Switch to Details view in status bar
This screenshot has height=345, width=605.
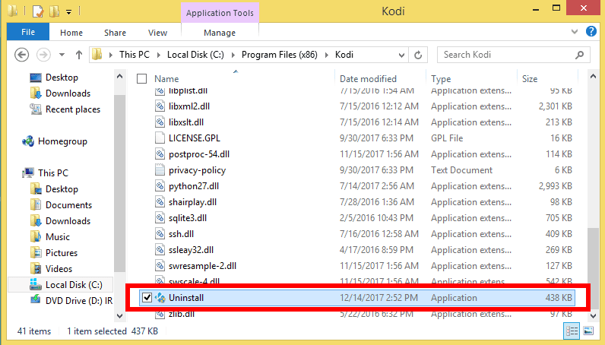coord(572,331)
